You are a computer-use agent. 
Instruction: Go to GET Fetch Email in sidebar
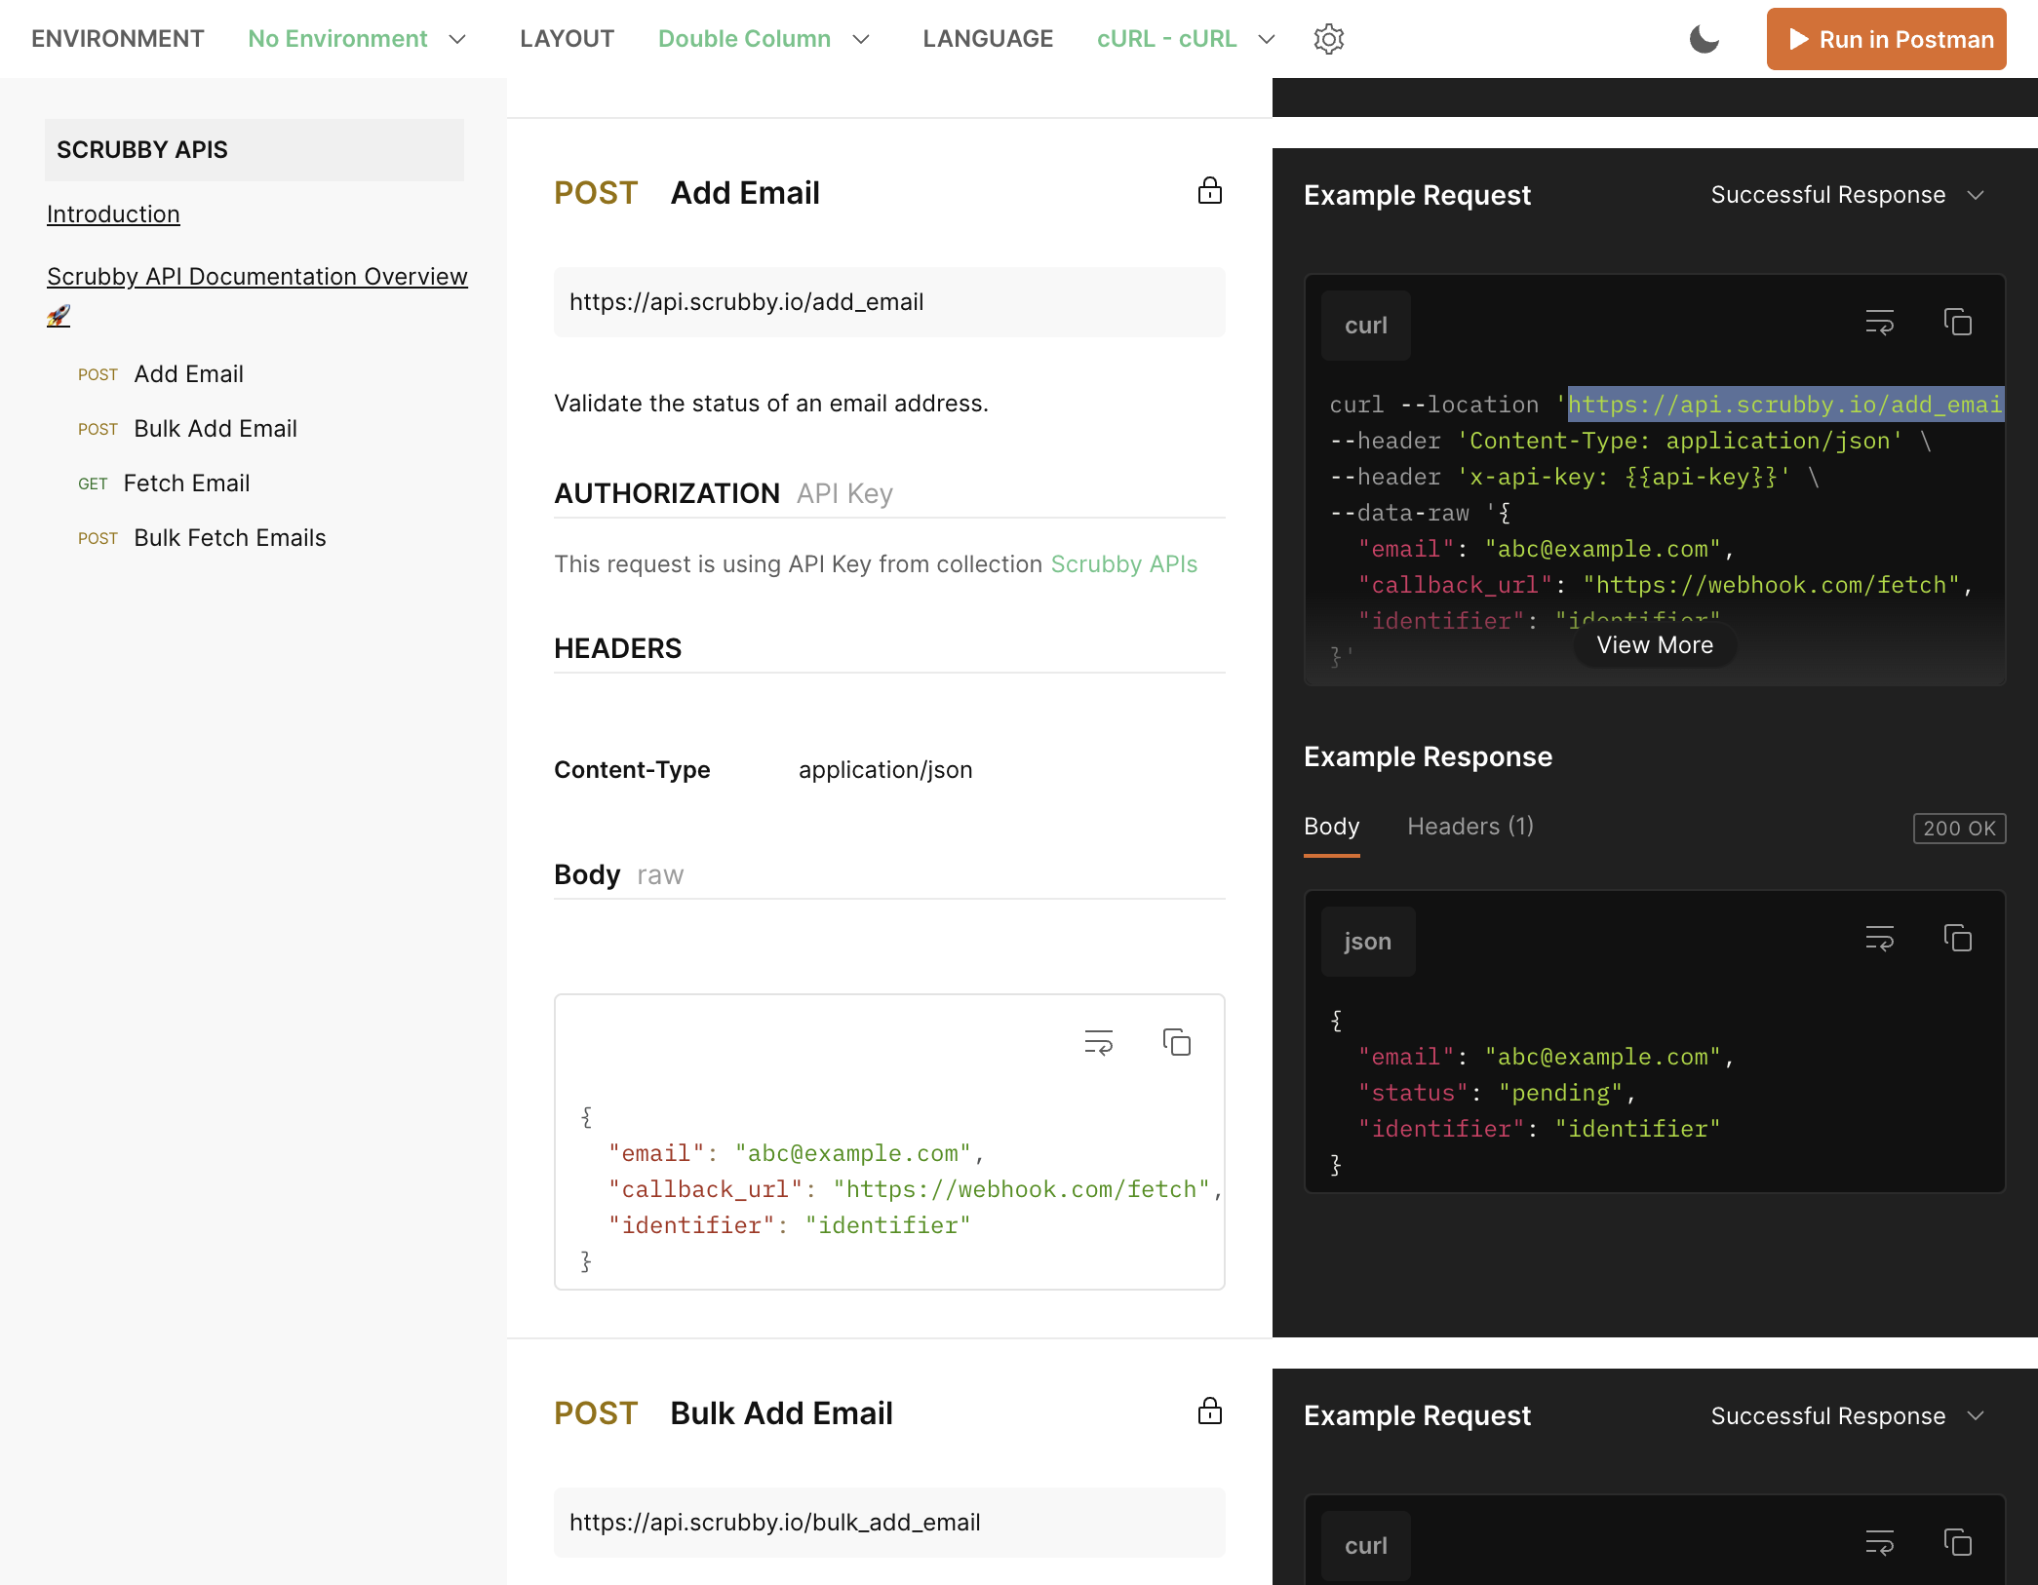(x=164, y=483)
